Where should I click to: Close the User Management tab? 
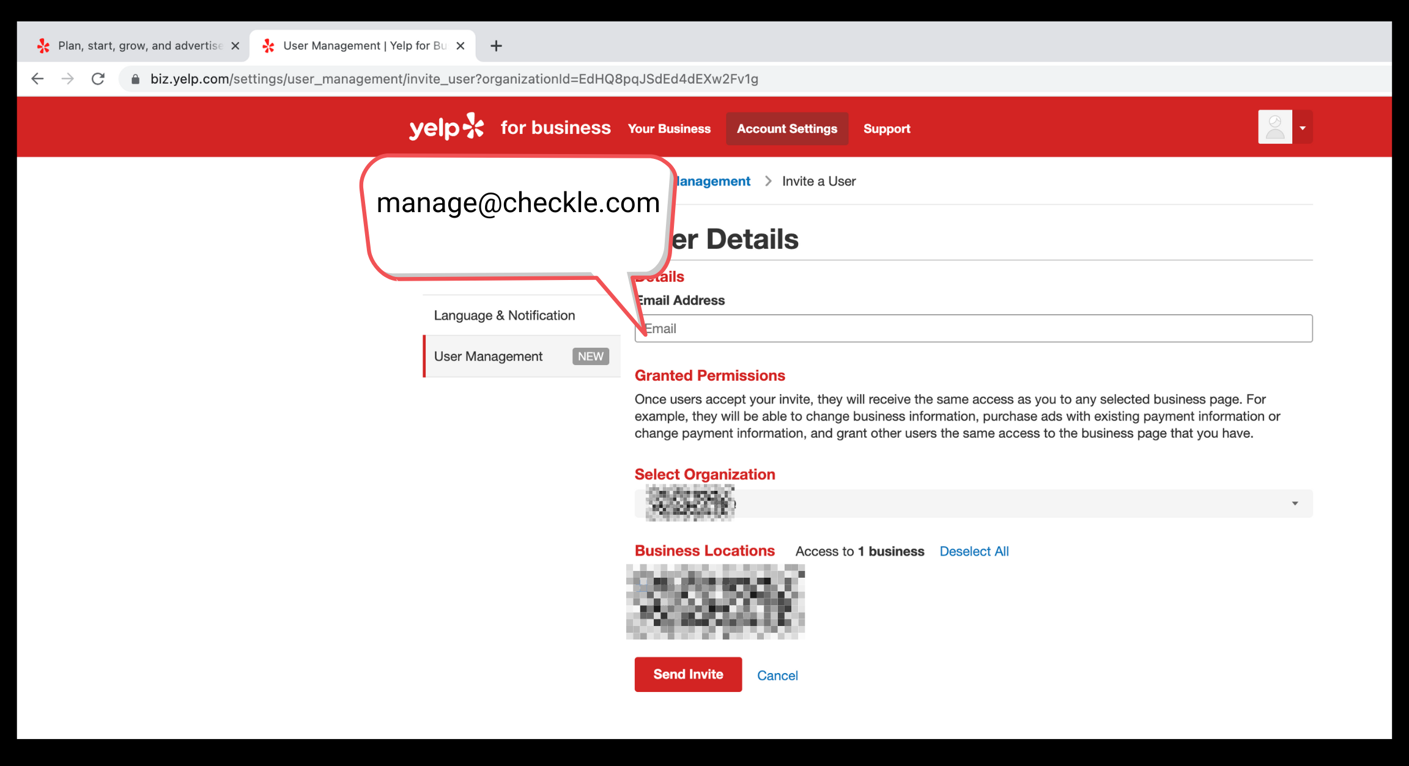click(x=460, y=46)
